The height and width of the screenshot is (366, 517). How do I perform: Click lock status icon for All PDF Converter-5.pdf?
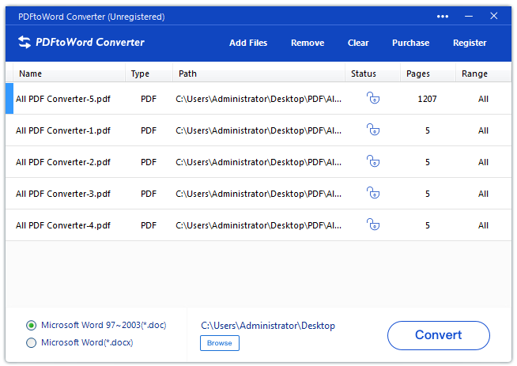pos(373,98)
